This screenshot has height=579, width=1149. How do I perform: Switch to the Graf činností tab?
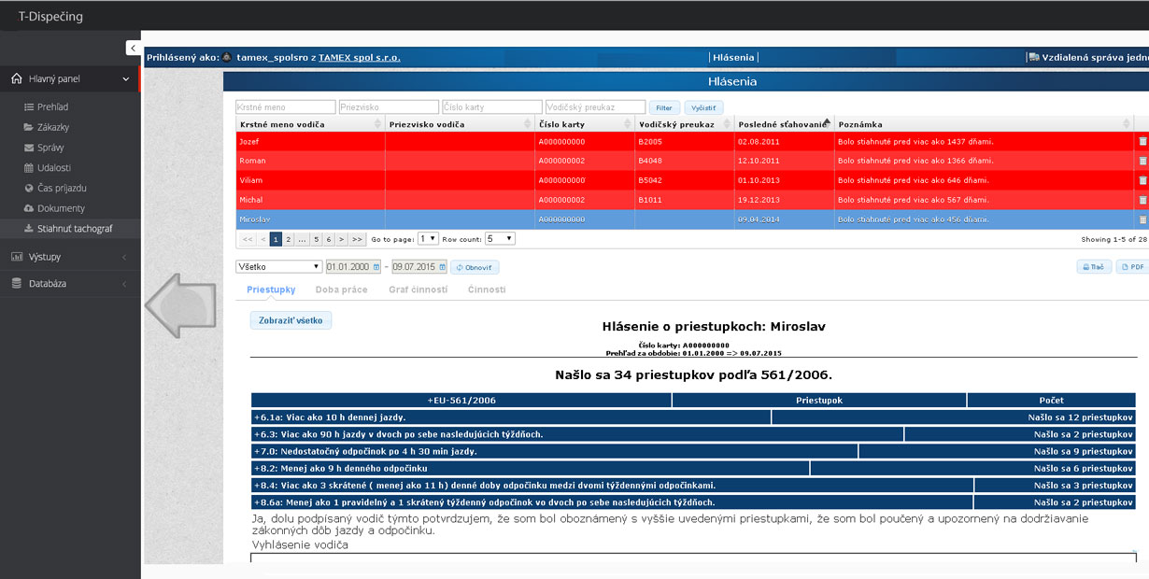click(418, 289)
